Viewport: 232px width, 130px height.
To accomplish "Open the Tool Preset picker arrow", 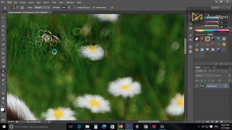I will click(x=9, y=8).
